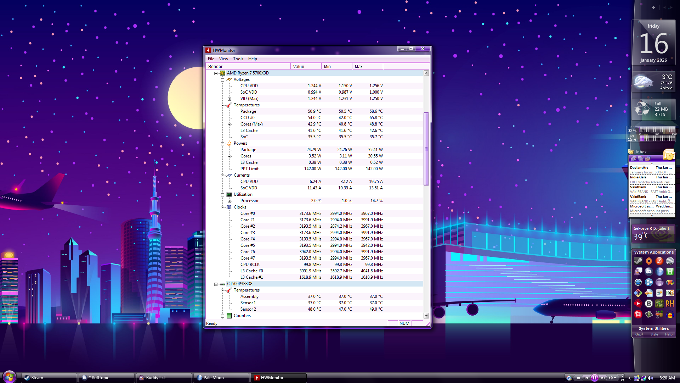Image resolution: width=680 pixels, height=383 pixels.
Task: Open the Help menu in HWMonitor
Action: click(253, 59)
